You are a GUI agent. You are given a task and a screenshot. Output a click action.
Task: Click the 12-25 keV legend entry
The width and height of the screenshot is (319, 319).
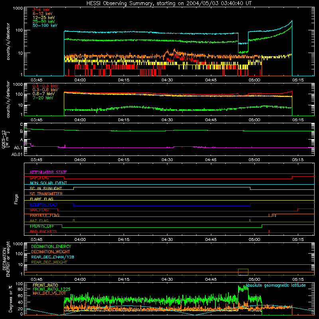pos(44,18)
